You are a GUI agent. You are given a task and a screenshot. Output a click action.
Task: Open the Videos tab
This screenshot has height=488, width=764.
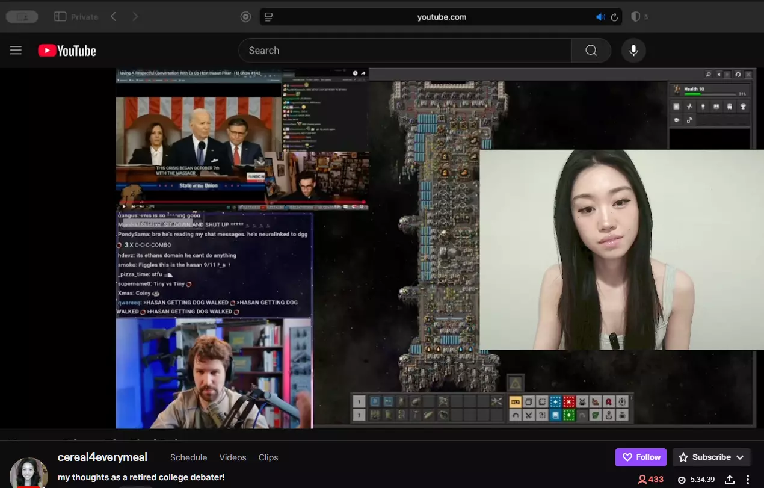click(233, 457)
